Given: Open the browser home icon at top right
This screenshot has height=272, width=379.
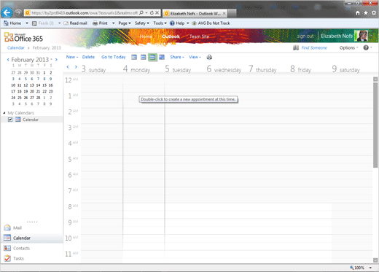Looking at the screenshot, I should click(x=358, y=13).
